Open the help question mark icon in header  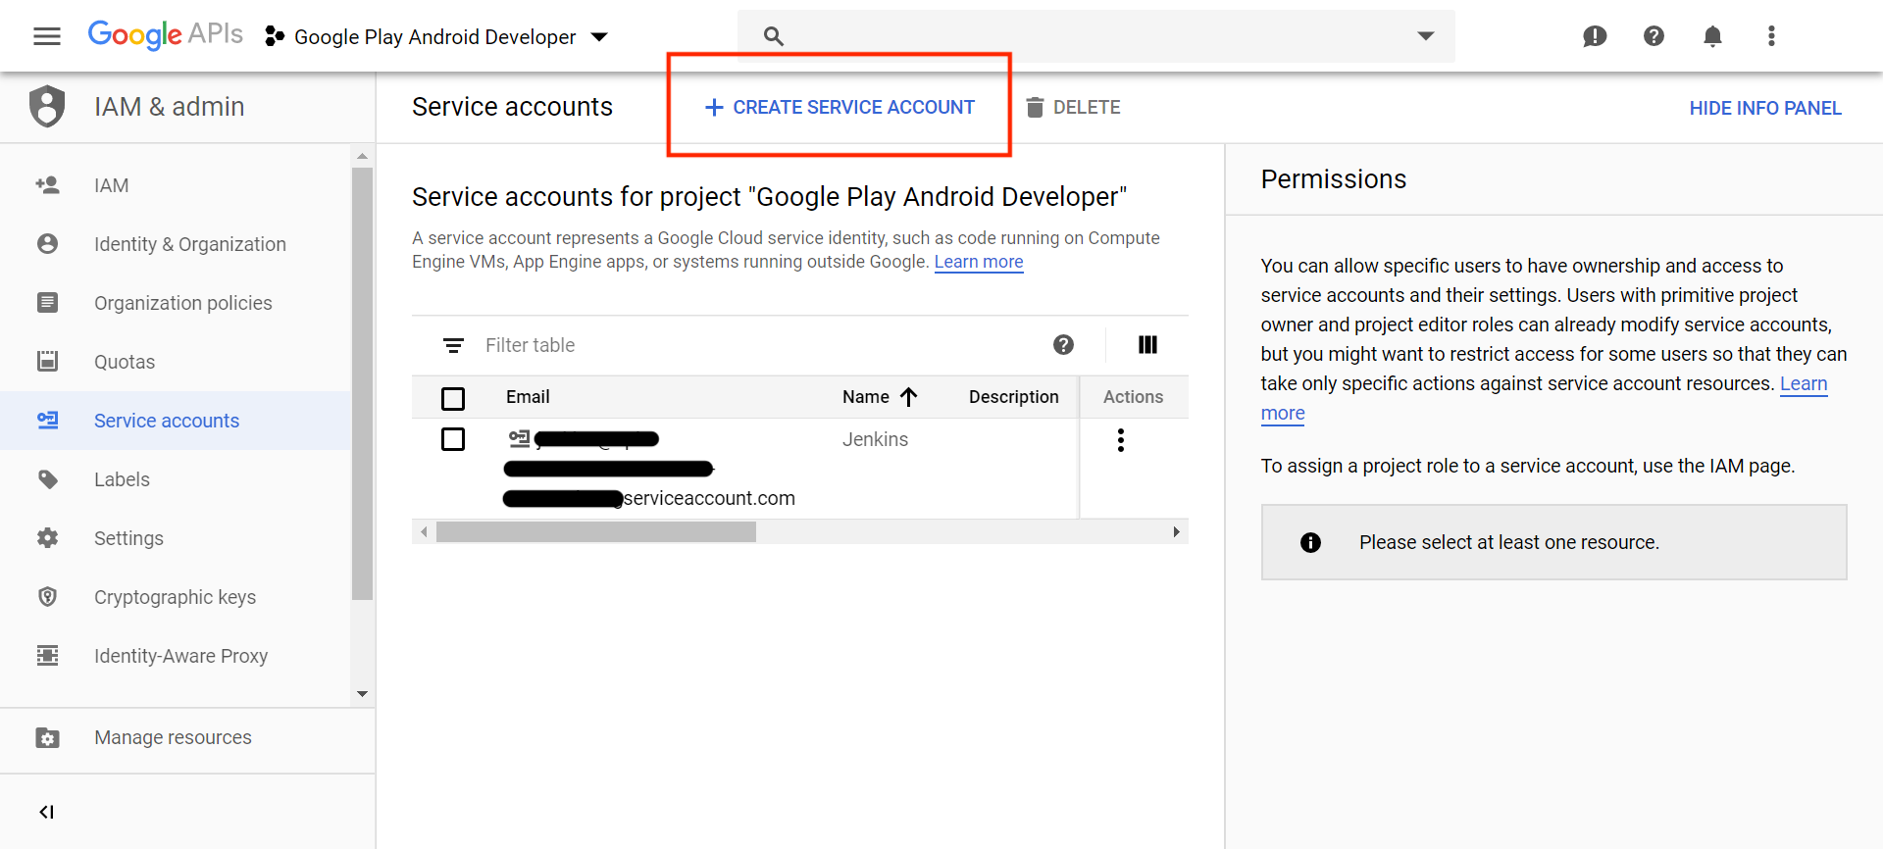[1654, 36]
